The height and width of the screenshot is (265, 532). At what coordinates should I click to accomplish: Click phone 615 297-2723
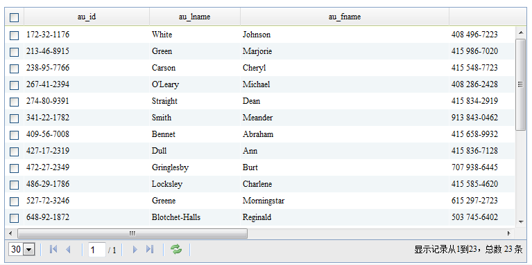coord(474,201)
